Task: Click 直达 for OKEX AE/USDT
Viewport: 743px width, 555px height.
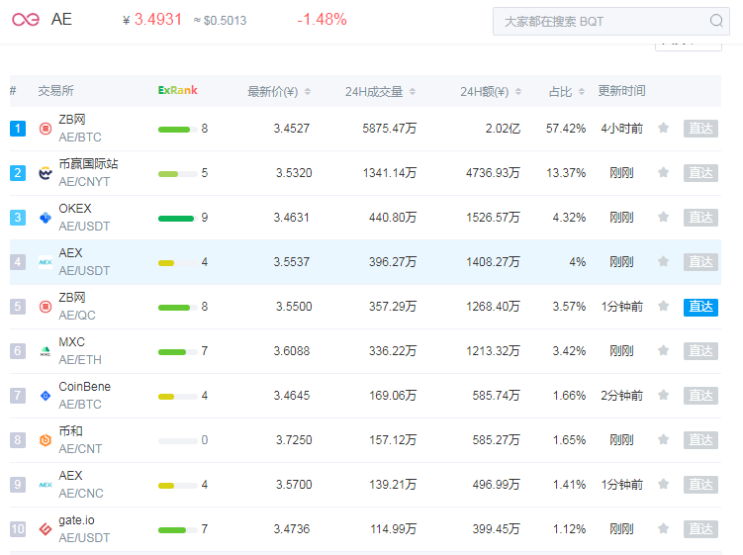Action: pyautogui.click(x=700, y=218)
